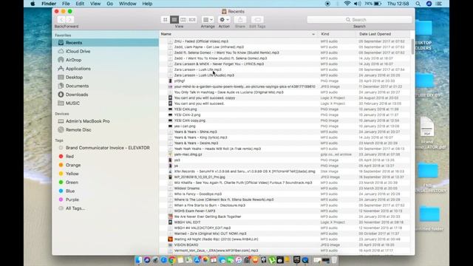
Task: Open the Arrange dropdown in toolbar
Action: (208, 20)
